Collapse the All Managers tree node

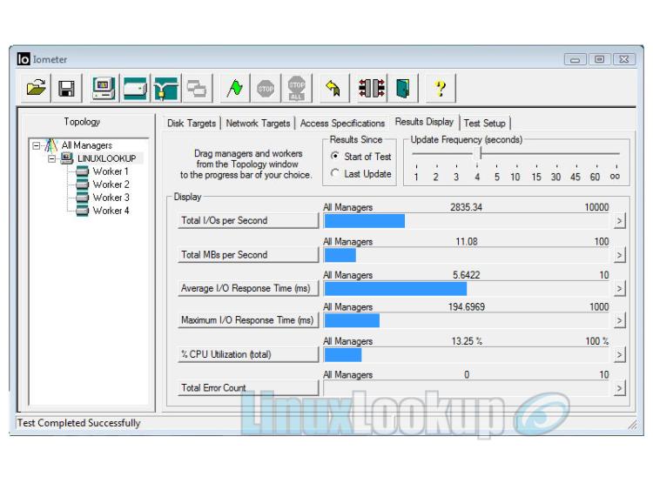point(37,145)
